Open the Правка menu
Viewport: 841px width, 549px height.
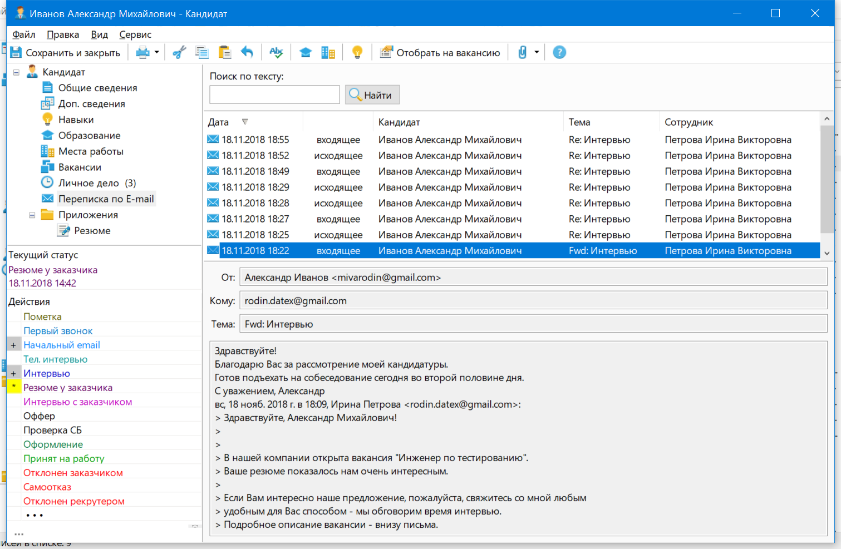click(63, 34)
